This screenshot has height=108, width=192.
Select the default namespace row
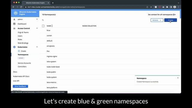[109, 41]
